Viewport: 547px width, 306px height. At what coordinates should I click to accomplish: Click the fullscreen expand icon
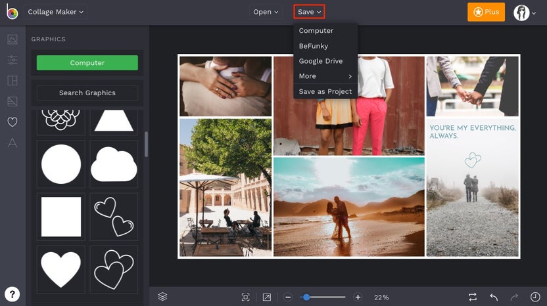[x=266, y=297]
